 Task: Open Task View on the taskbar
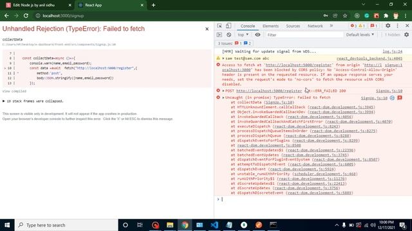click(140, 225)
